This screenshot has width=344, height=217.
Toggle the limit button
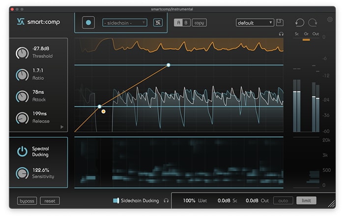pyautogui.click(x=306, y=201)
